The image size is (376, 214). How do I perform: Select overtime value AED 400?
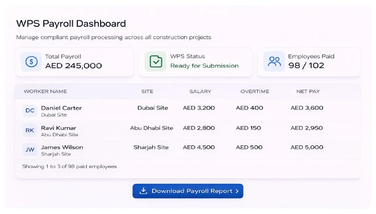[249, 108]
